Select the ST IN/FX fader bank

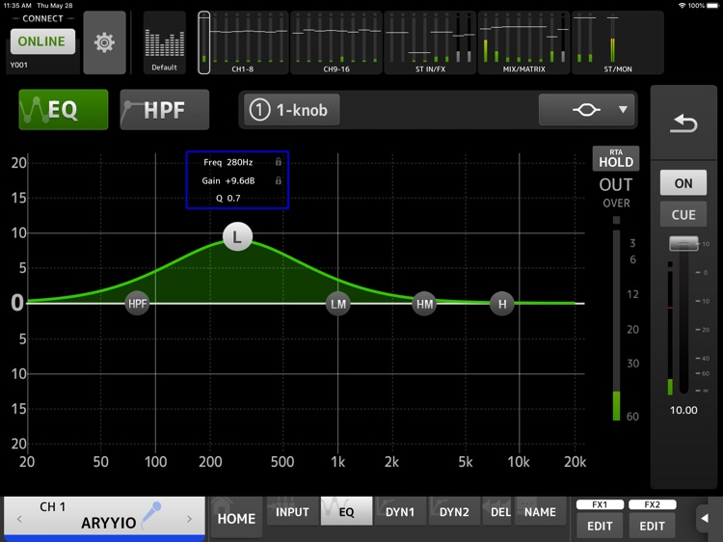pos(430,42)
